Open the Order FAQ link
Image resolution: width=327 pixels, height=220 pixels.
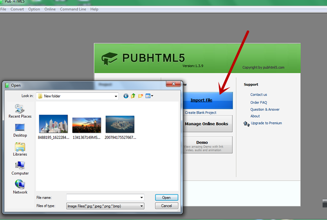(x=259, y=103)
